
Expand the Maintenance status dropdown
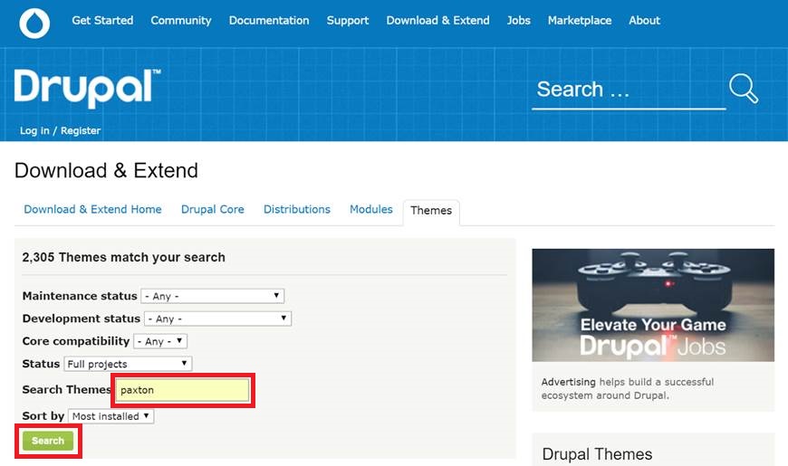click(x=212, y=296)
